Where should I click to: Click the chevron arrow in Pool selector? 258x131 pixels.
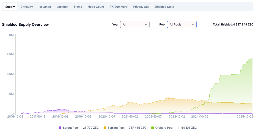click(x=193, y=24)
